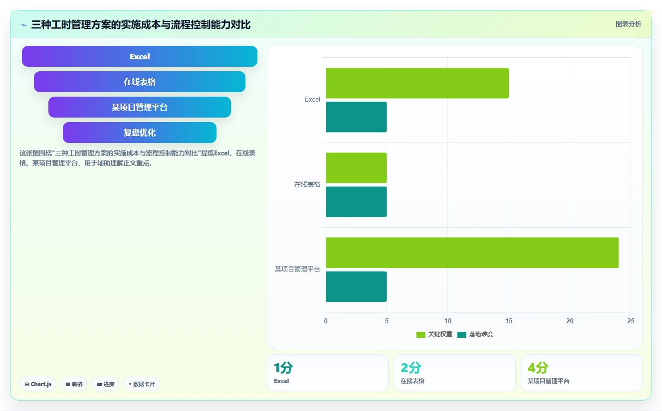This screenshot has height=411, width=662.
Task: Toggle the 落地难度 legend entry
Action: (475, 334)
